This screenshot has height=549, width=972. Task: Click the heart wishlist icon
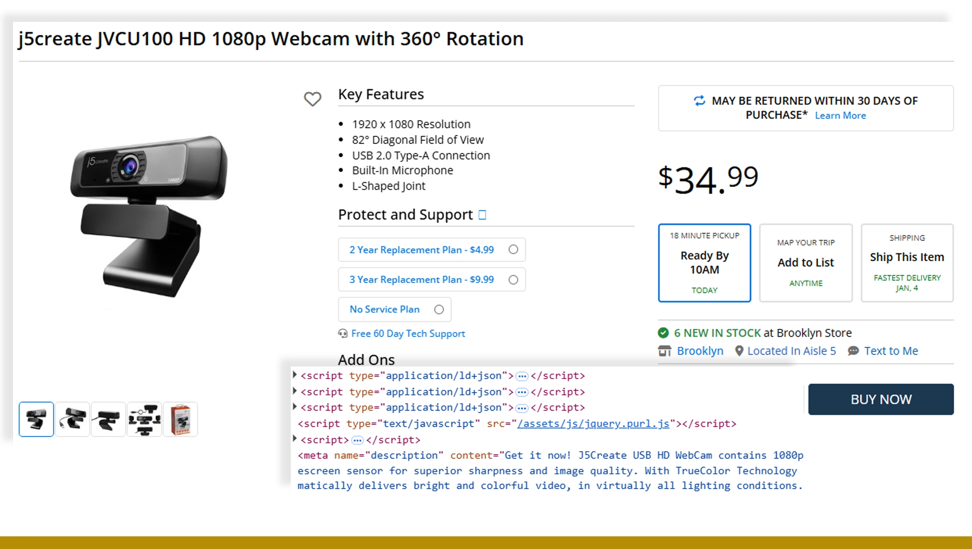click(x=313, y=100)
